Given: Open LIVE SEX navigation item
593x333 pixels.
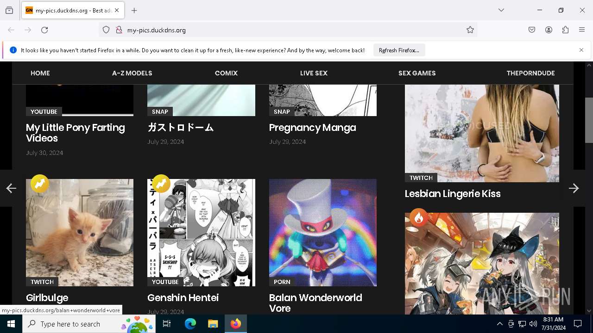Looking at the screenshot, I should pos(314,73).
